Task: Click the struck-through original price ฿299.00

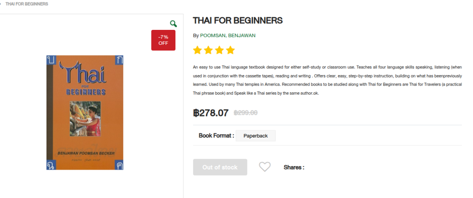Action: click(246, 113)
